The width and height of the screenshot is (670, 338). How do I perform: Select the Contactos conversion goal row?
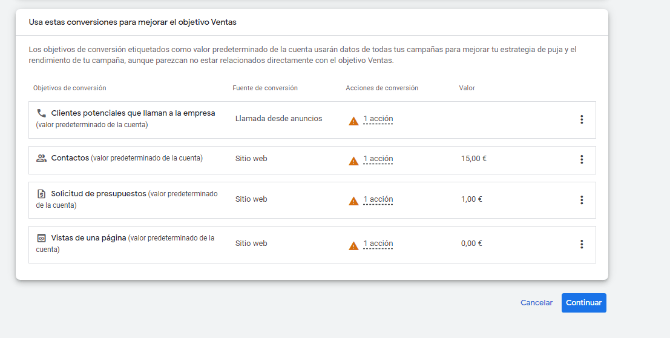point(312,160)
